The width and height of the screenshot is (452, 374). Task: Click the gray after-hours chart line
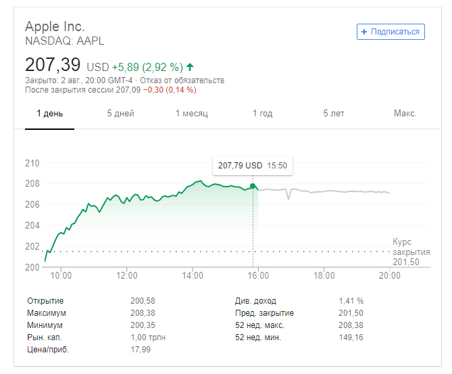(338, 191)
